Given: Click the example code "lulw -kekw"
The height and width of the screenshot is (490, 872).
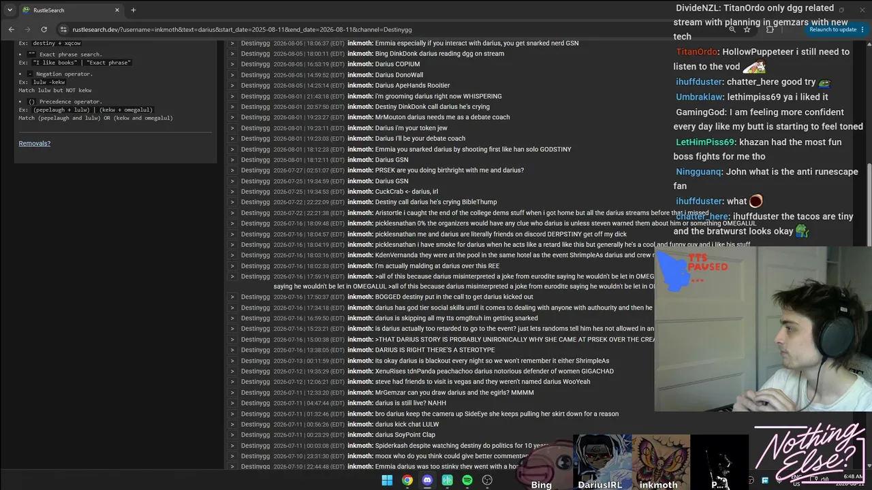Looking at the screenshot, I should (49, 82).
